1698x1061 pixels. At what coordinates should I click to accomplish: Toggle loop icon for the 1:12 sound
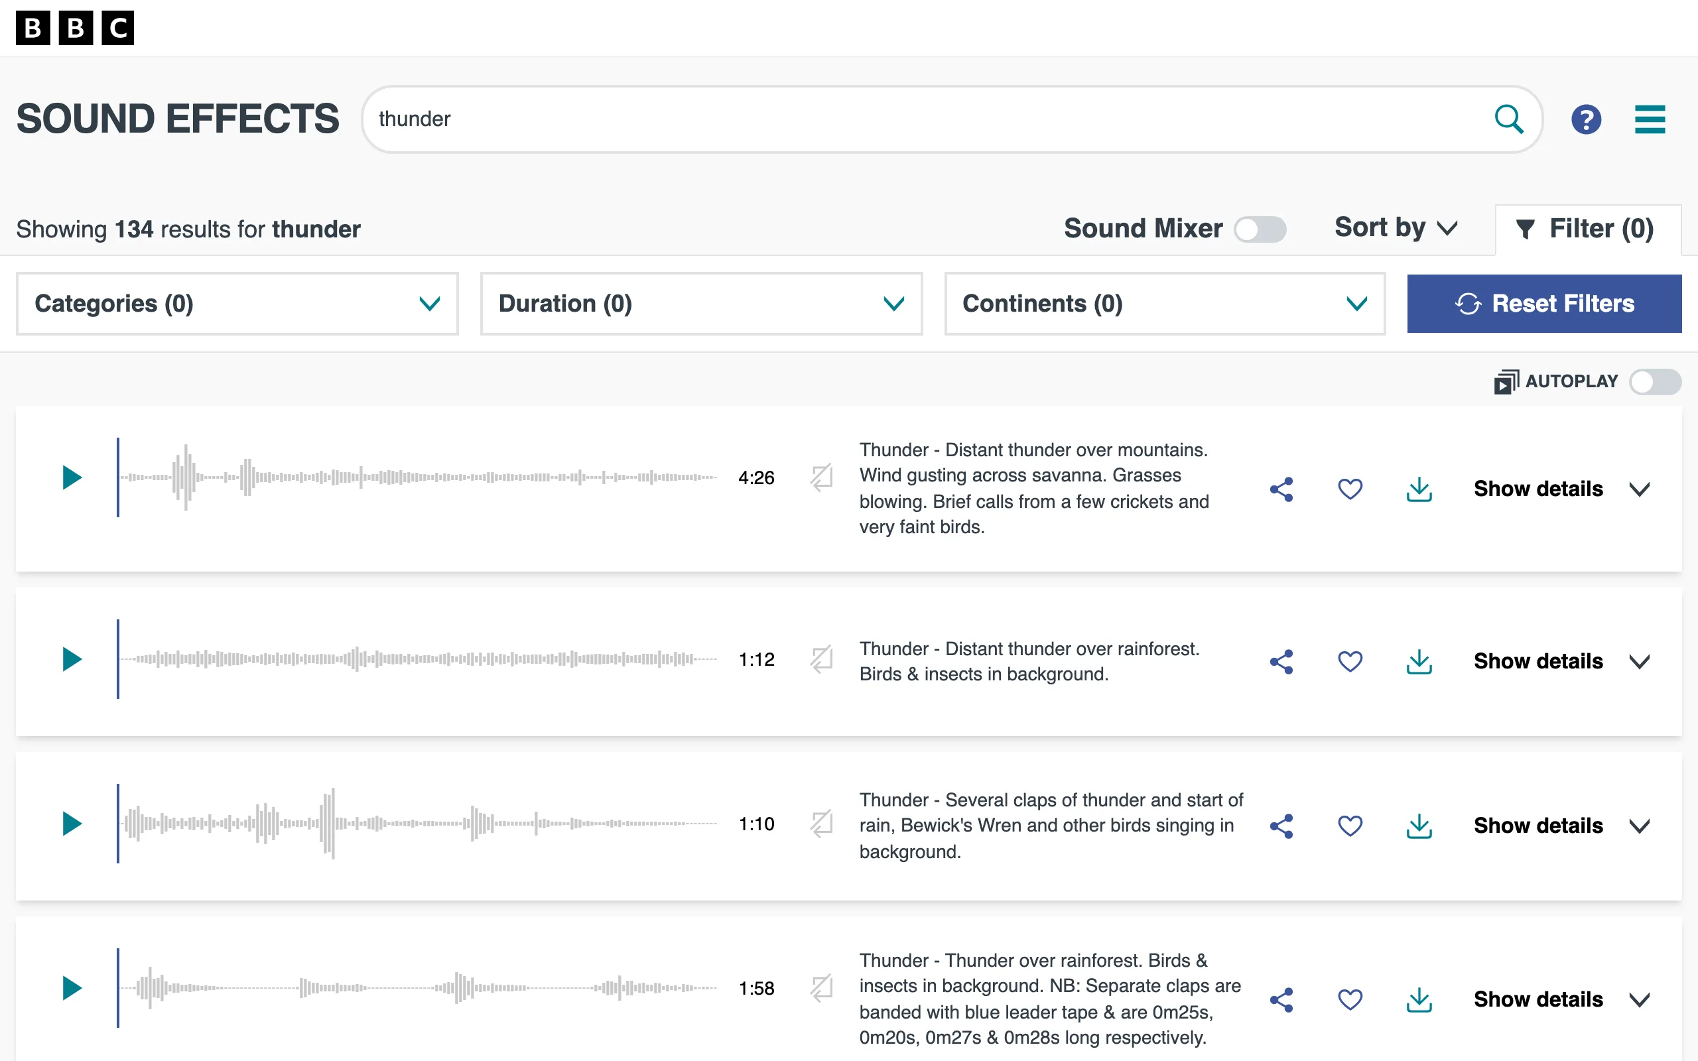821,660
